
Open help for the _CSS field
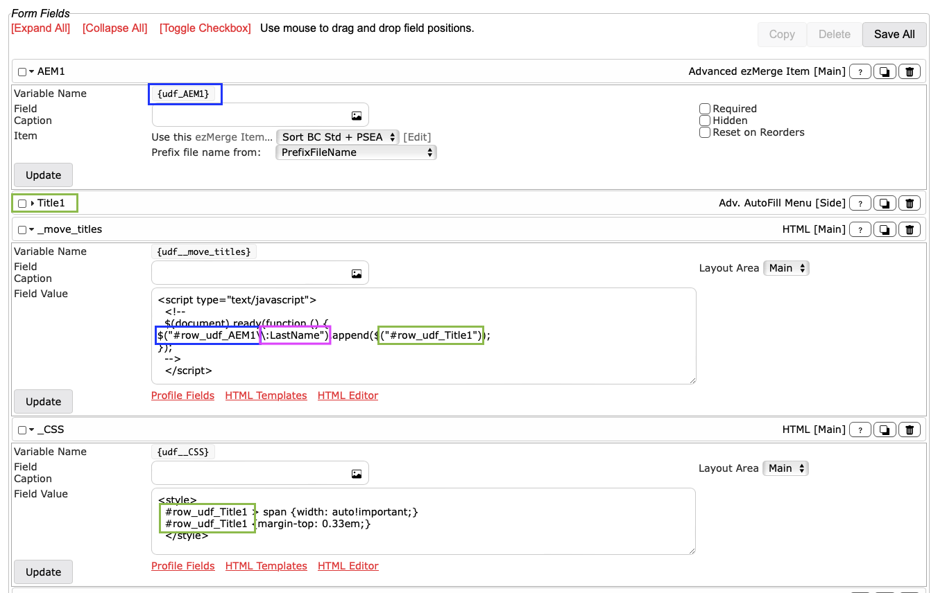click(860, 430)
